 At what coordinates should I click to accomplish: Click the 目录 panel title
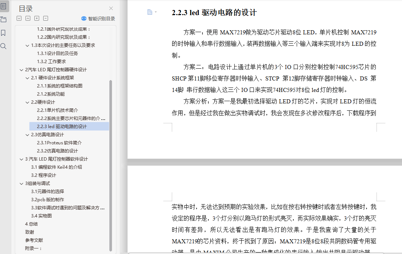point(25,9)
